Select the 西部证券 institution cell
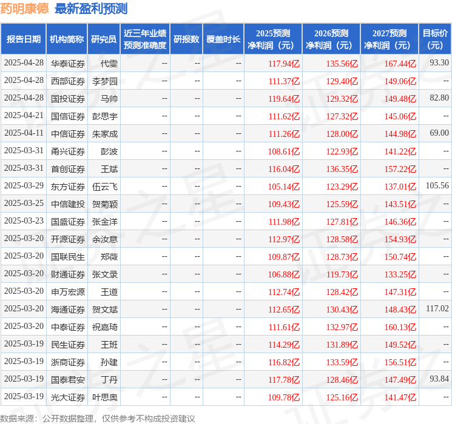 point(68,81)
